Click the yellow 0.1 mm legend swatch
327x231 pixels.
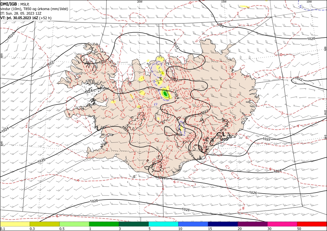click(15, 224)
